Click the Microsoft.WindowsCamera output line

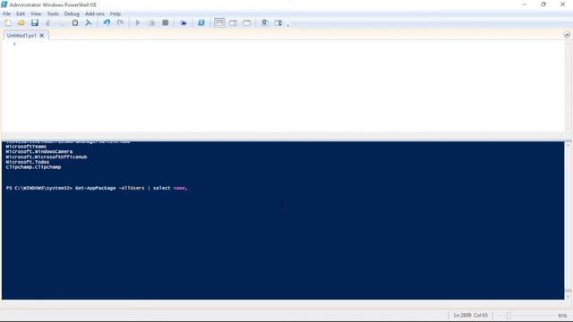39,151
